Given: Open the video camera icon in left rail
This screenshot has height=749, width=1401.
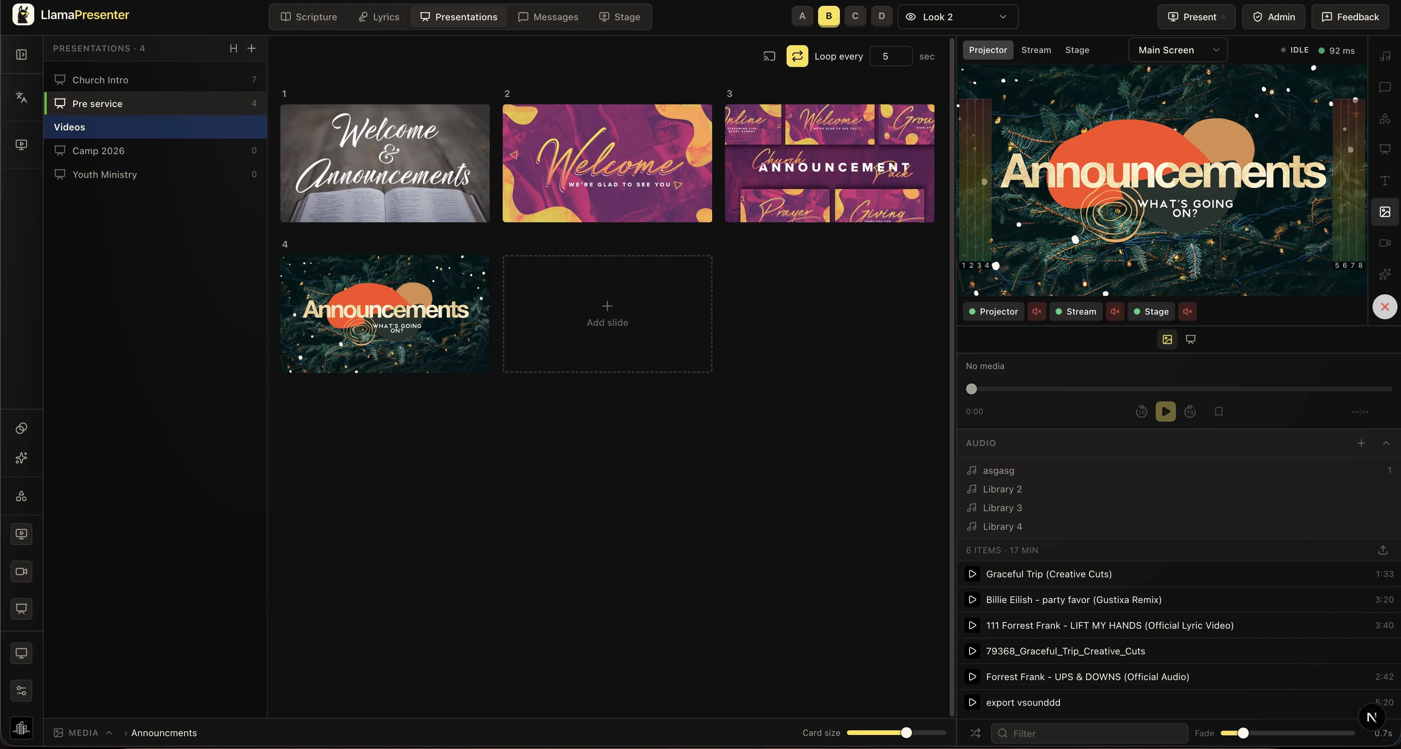Looking at the screenshot, I should click(21, 571).
